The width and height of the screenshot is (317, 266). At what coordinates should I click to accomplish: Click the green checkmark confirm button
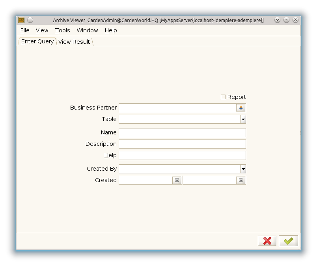(288, 241)
